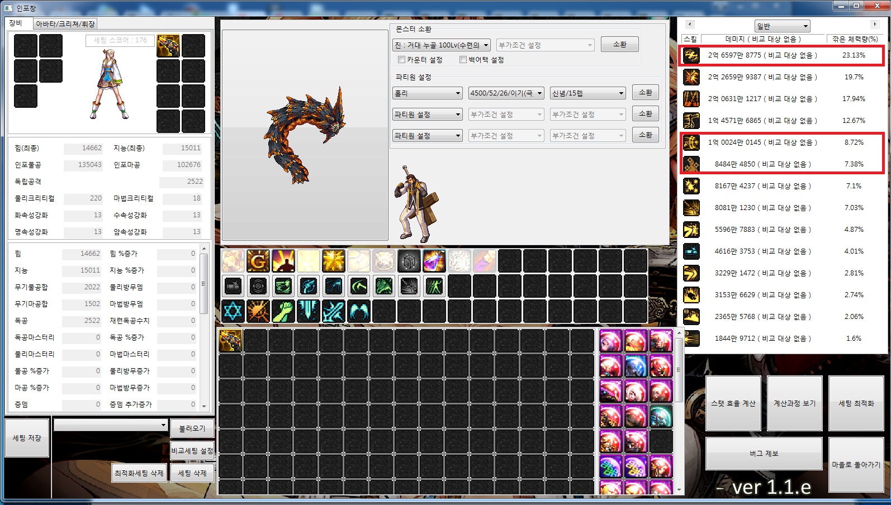Click skill icon for 12.67% damage row
This screenshot has height=505, width=891.
pyautogui.click(x=691, y=121)
